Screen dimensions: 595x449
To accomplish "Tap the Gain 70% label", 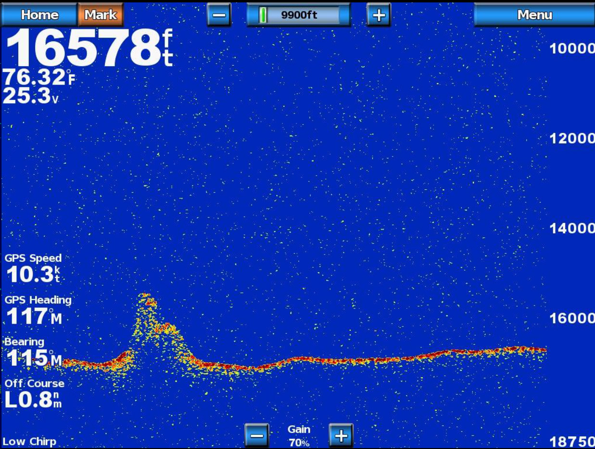I will click(x=299, y=436).
